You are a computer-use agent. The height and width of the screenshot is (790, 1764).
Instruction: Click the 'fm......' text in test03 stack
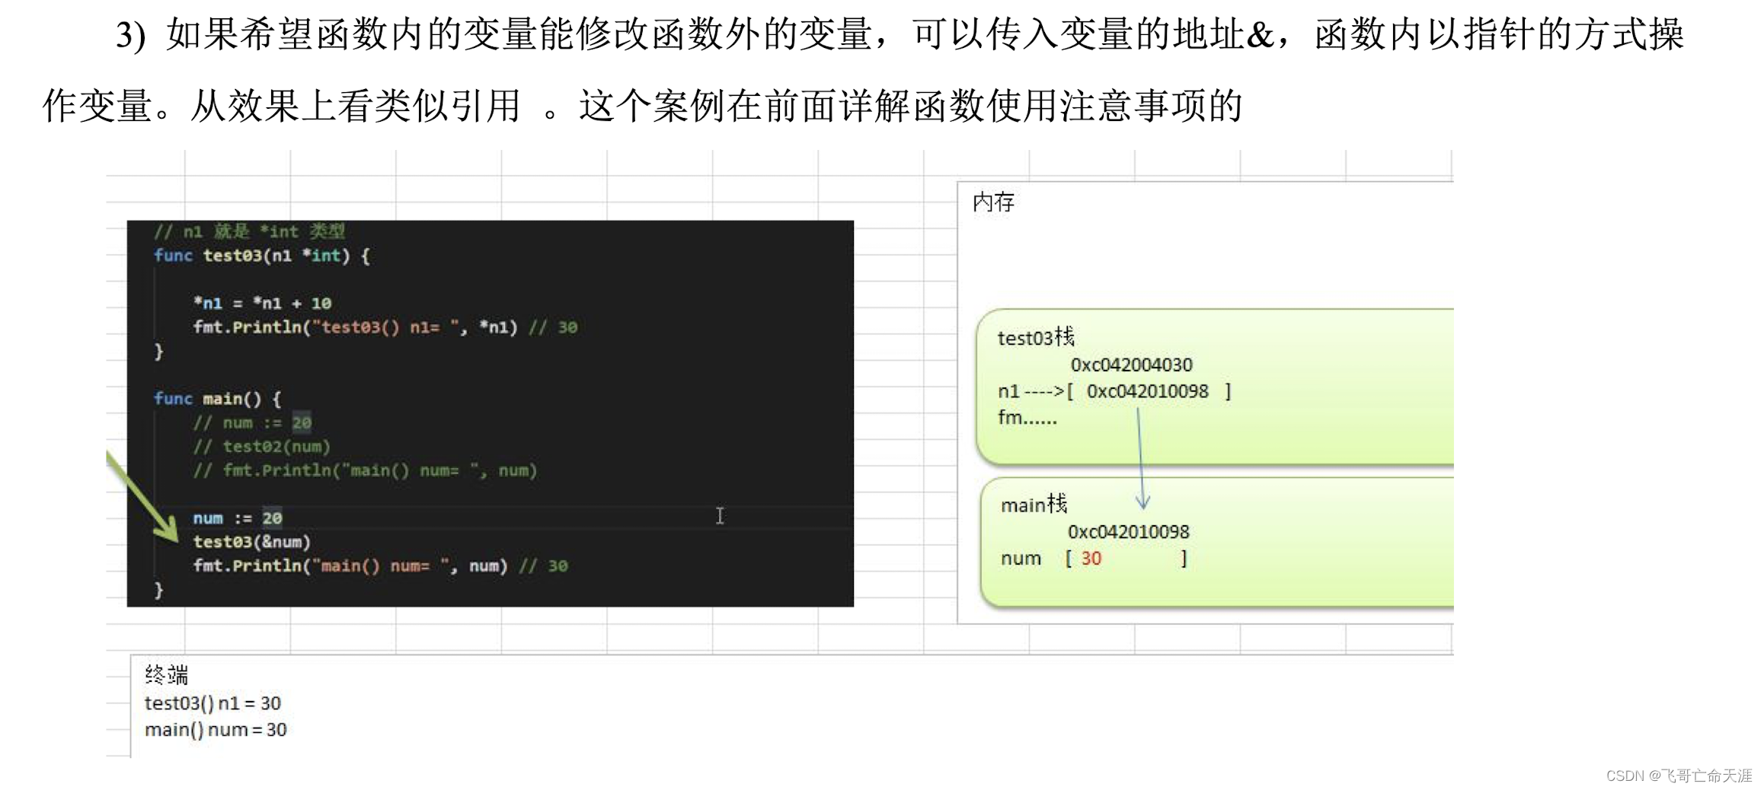point(1027,418)
